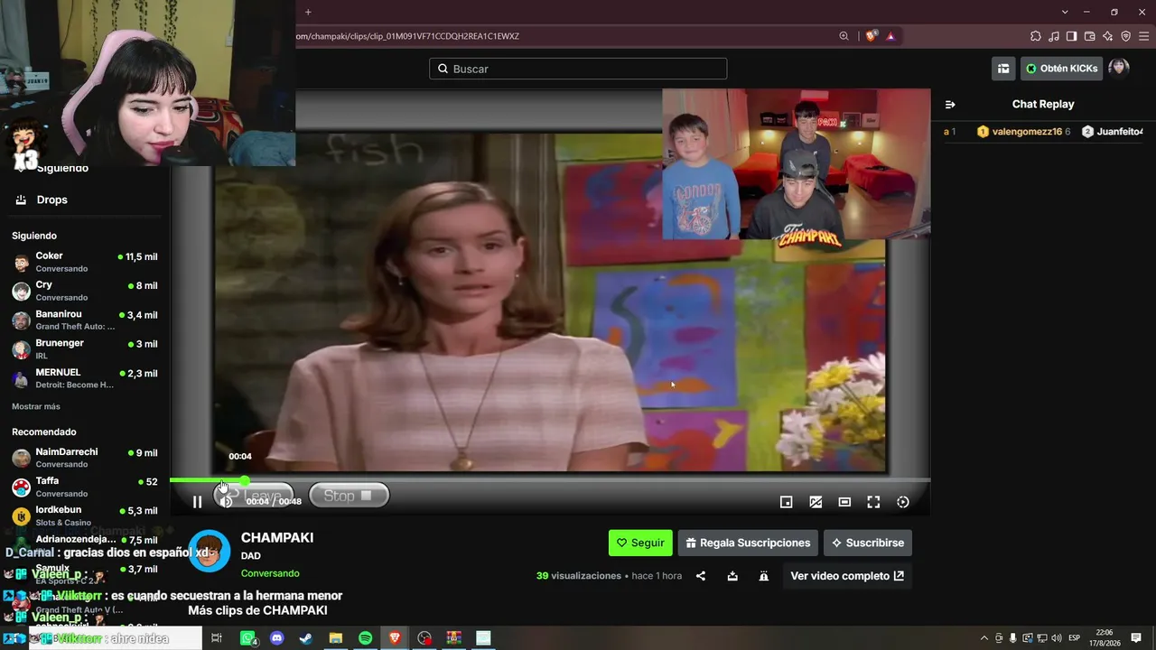Click the Suscribirse button
Viewport: 1156px width, 650px height.
click(868, 543)
